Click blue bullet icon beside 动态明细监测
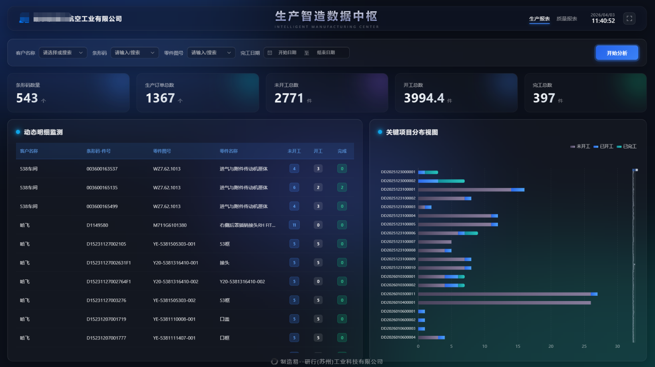Screen dimensions: 655x367 18,132
